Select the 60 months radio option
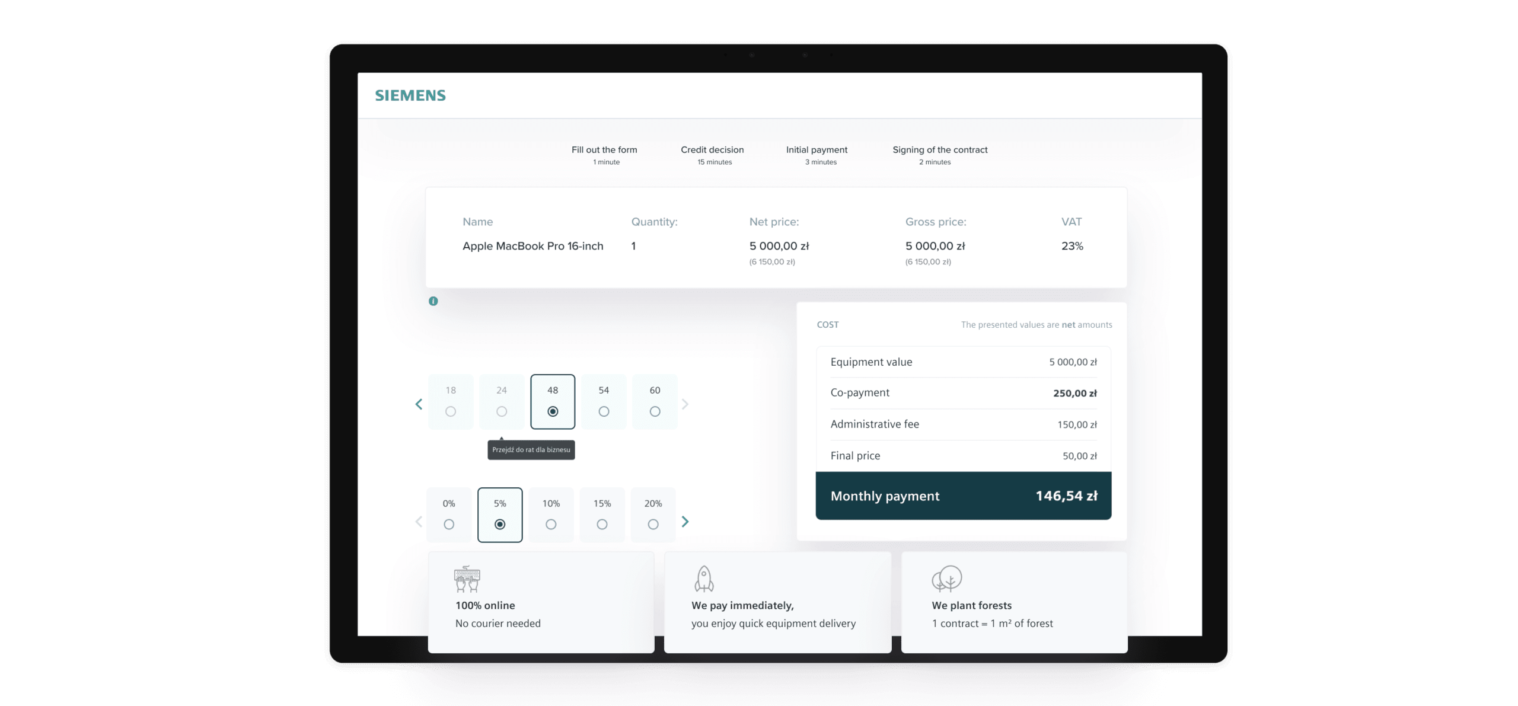The height and width of the screenshot is (706, 1518). point(655,411)
